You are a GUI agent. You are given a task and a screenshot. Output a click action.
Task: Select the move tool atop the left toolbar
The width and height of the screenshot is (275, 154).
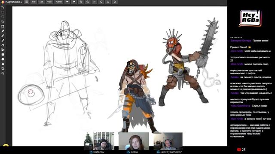(3, 8)
